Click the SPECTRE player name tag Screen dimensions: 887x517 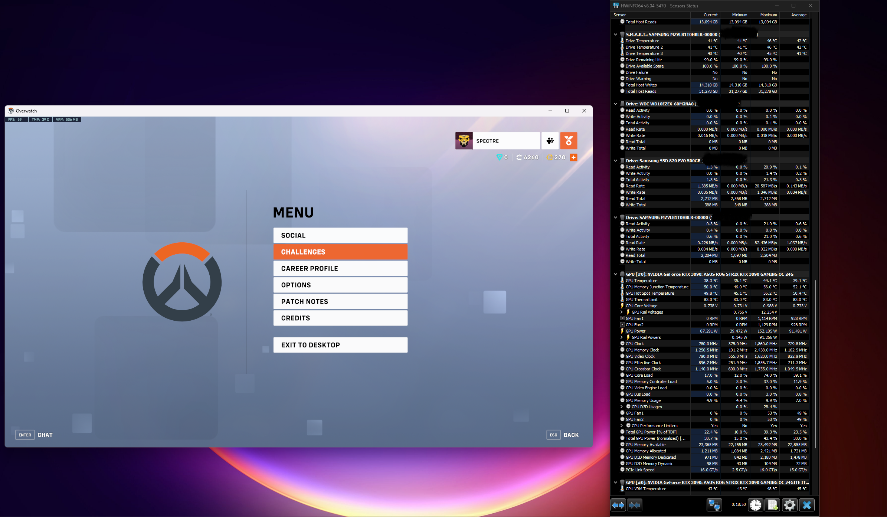(506, 141)
